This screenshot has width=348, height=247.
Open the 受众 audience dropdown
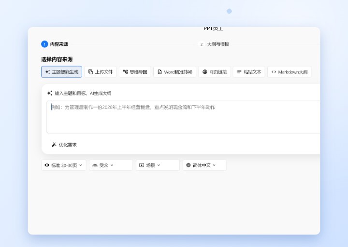(111, 165)
